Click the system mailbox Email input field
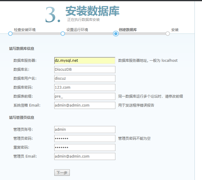The image size is (202, 180). [x=85, y=105]
